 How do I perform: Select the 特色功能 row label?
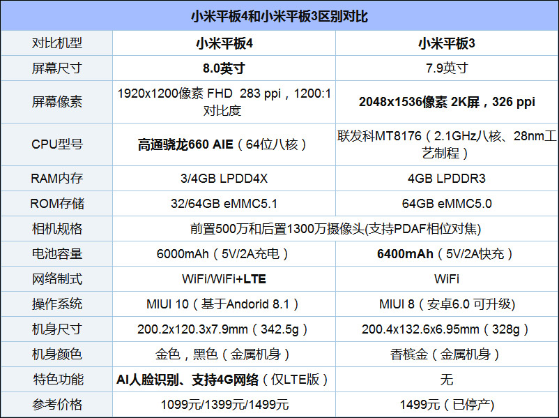[58, 379]
